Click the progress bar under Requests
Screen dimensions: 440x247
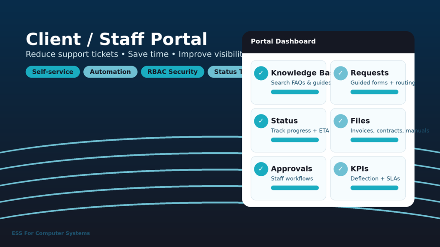pyautogui.click(x=374, y=92)
